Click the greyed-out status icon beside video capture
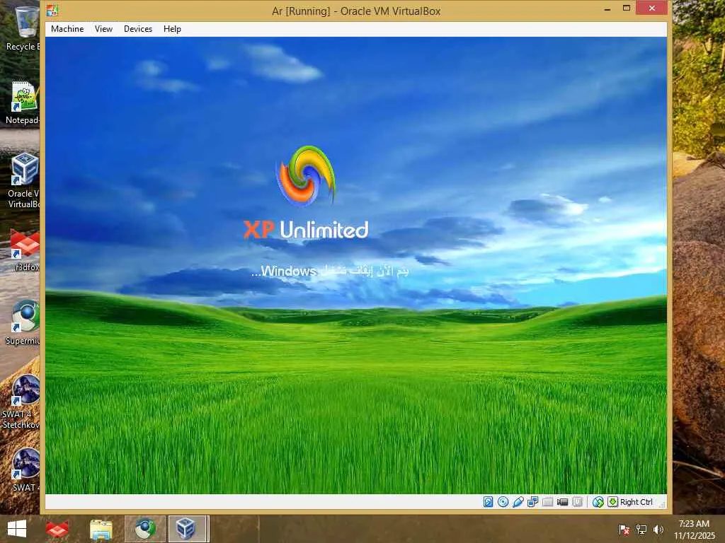725x543 pixels. [x=577, y=502]
